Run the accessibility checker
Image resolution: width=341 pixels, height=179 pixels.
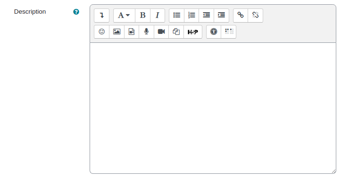[x=214, y=32]
